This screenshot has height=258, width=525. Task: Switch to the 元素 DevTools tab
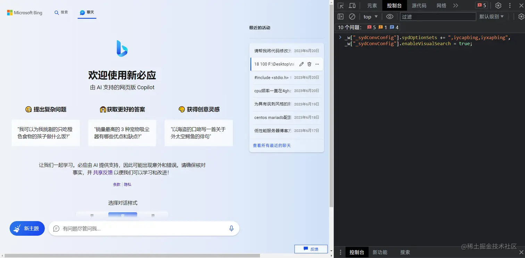pos(372,6)
